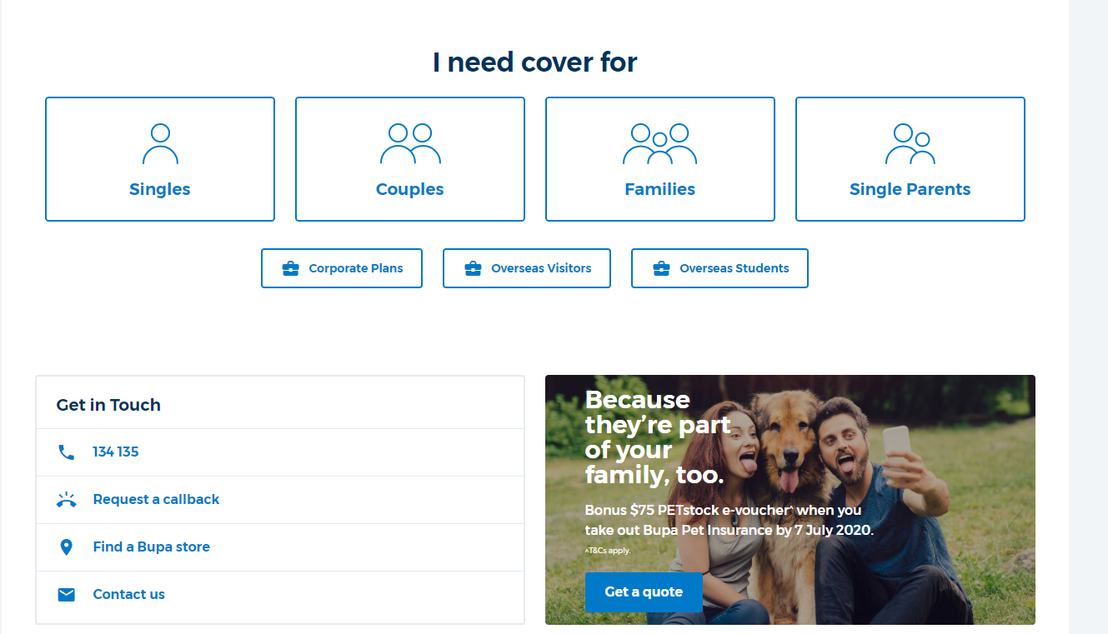This screenshot has height=634, width=1108.
Task: Click the map pin store locator icon
Action: 67,547
